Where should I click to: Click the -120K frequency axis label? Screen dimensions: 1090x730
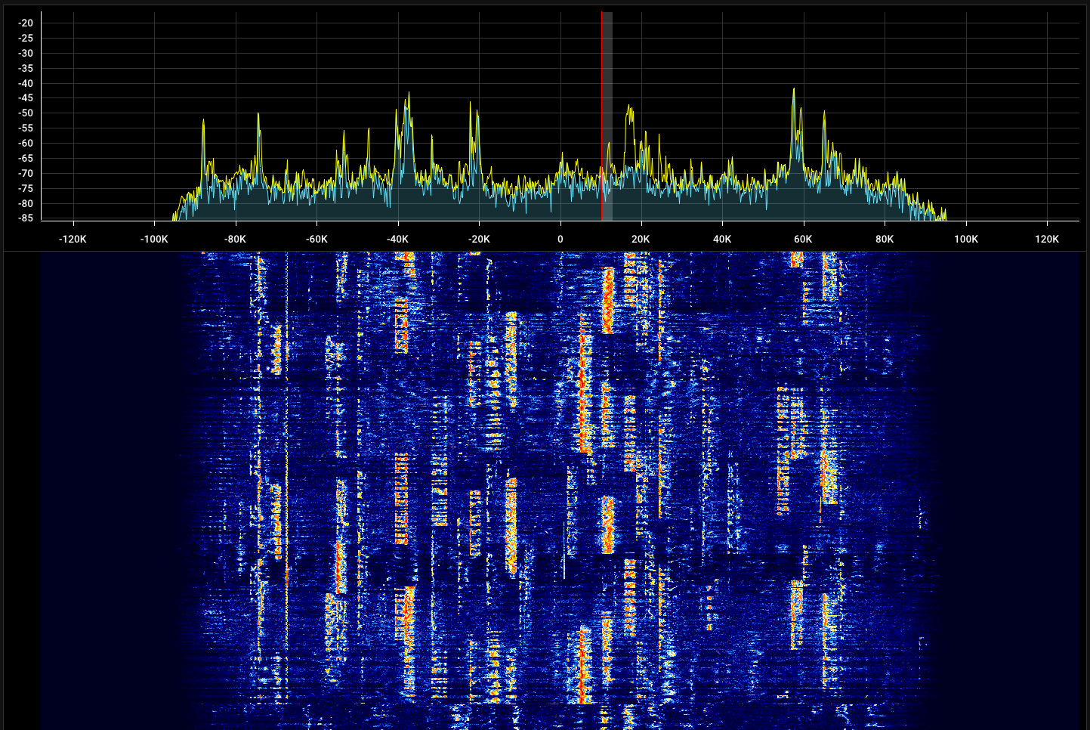(x=73, y=239)
